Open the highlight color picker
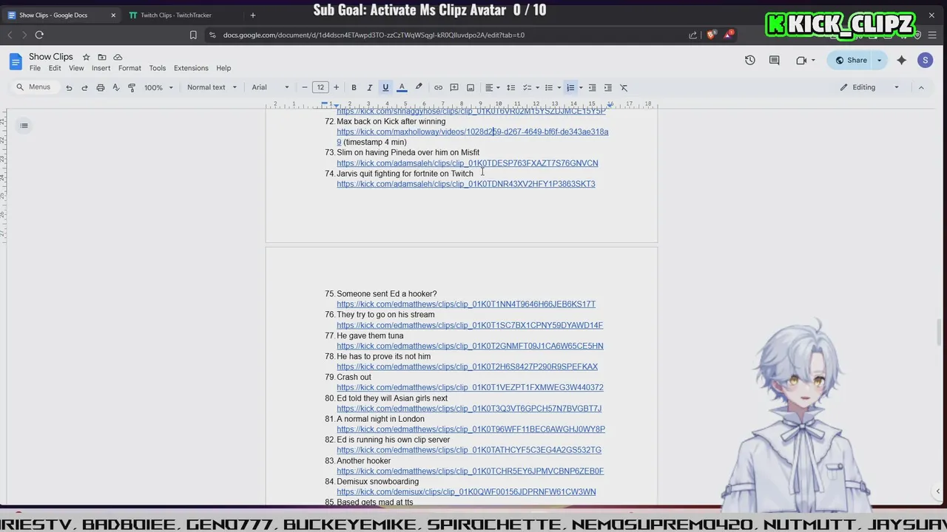The image size is (947, 532). pyautogui.click(x=419, y=87)
